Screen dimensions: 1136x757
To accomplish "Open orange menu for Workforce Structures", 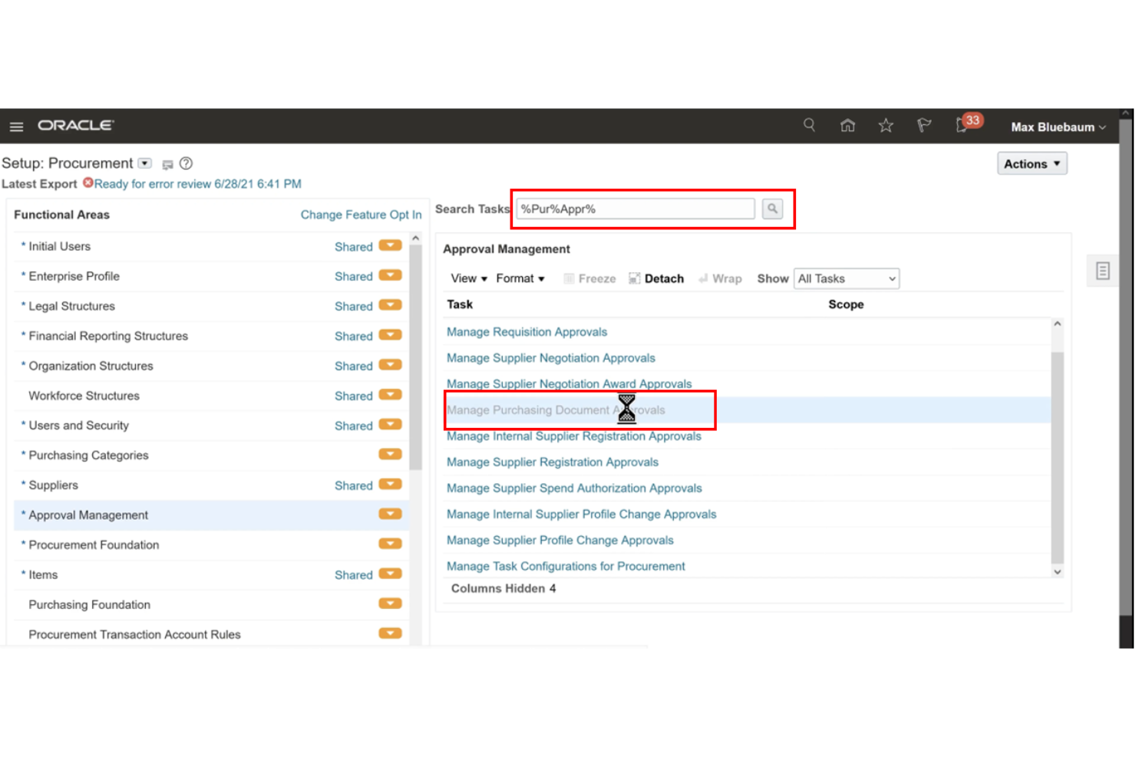I will click(x=390, y=395).
